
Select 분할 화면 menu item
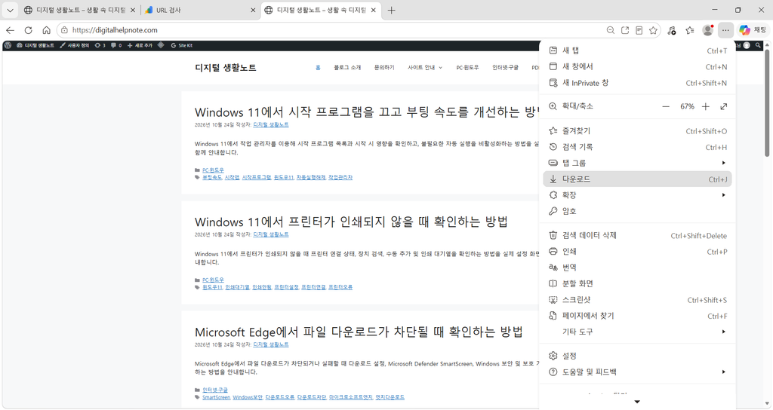[x=637, y=283]
